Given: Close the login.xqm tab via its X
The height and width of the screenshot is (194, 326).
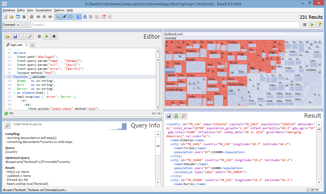Looking at the screenshot, I should 27,45.
